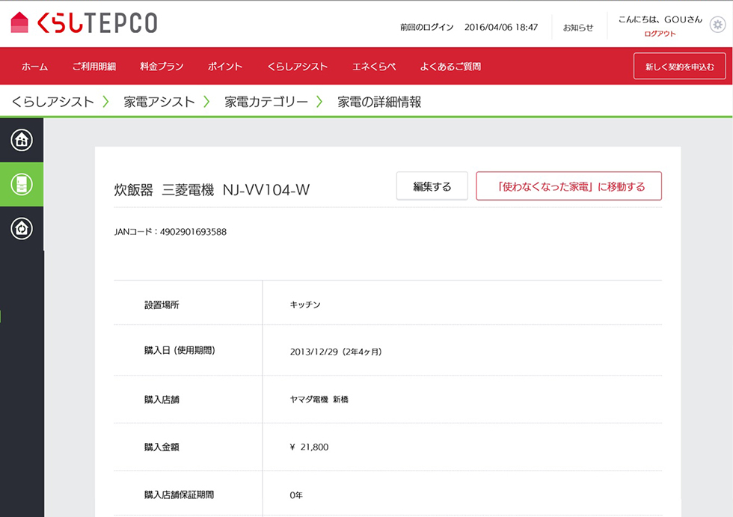Open the お知らせ notifications link

(x=578, y=28)
